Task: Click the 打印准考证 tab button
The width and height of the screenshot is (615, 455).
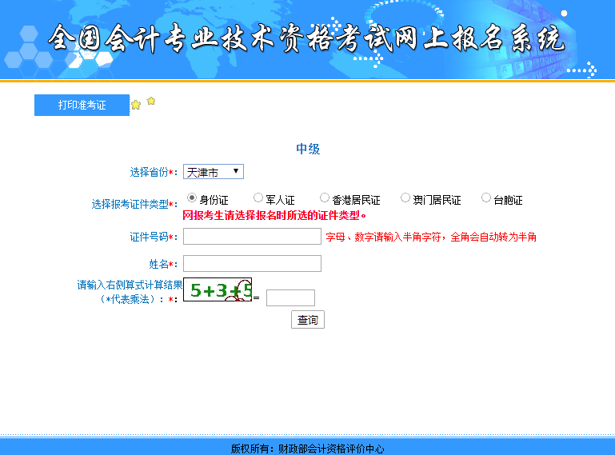Action: point(82,105)
